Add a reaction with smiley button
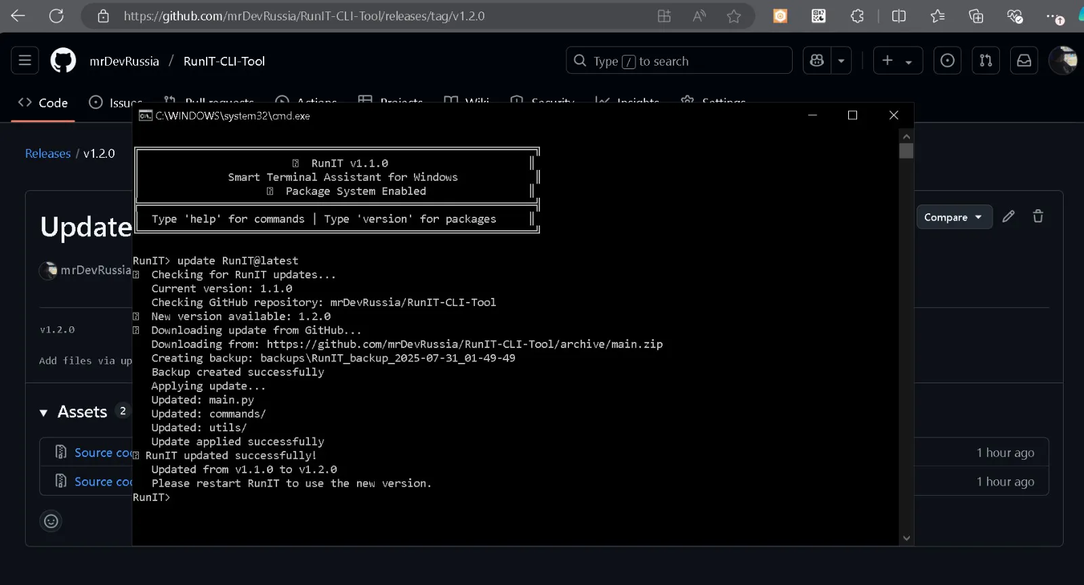The height and width of the screenshot is (585, 1084). pyautogui.click(x=51, y=521)
